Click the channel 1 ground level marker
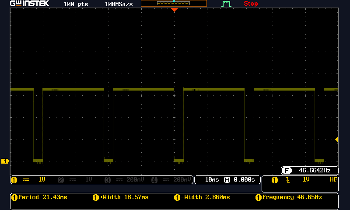Viewport: 350px width, 210px height. [5, 161]
